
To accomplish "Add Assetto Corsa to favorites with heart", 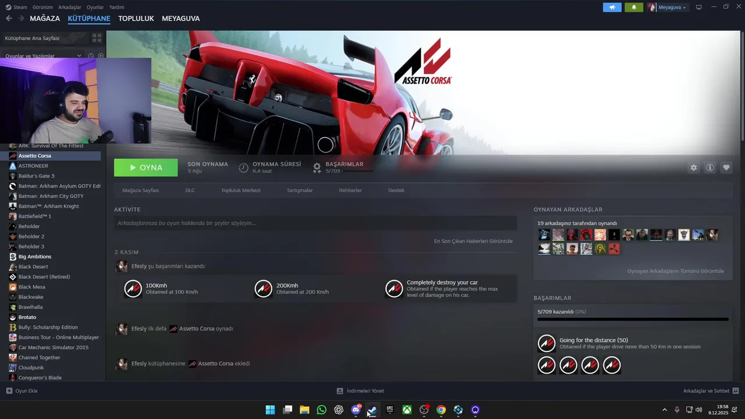I will pyautogui.click(x=726, y=168).
